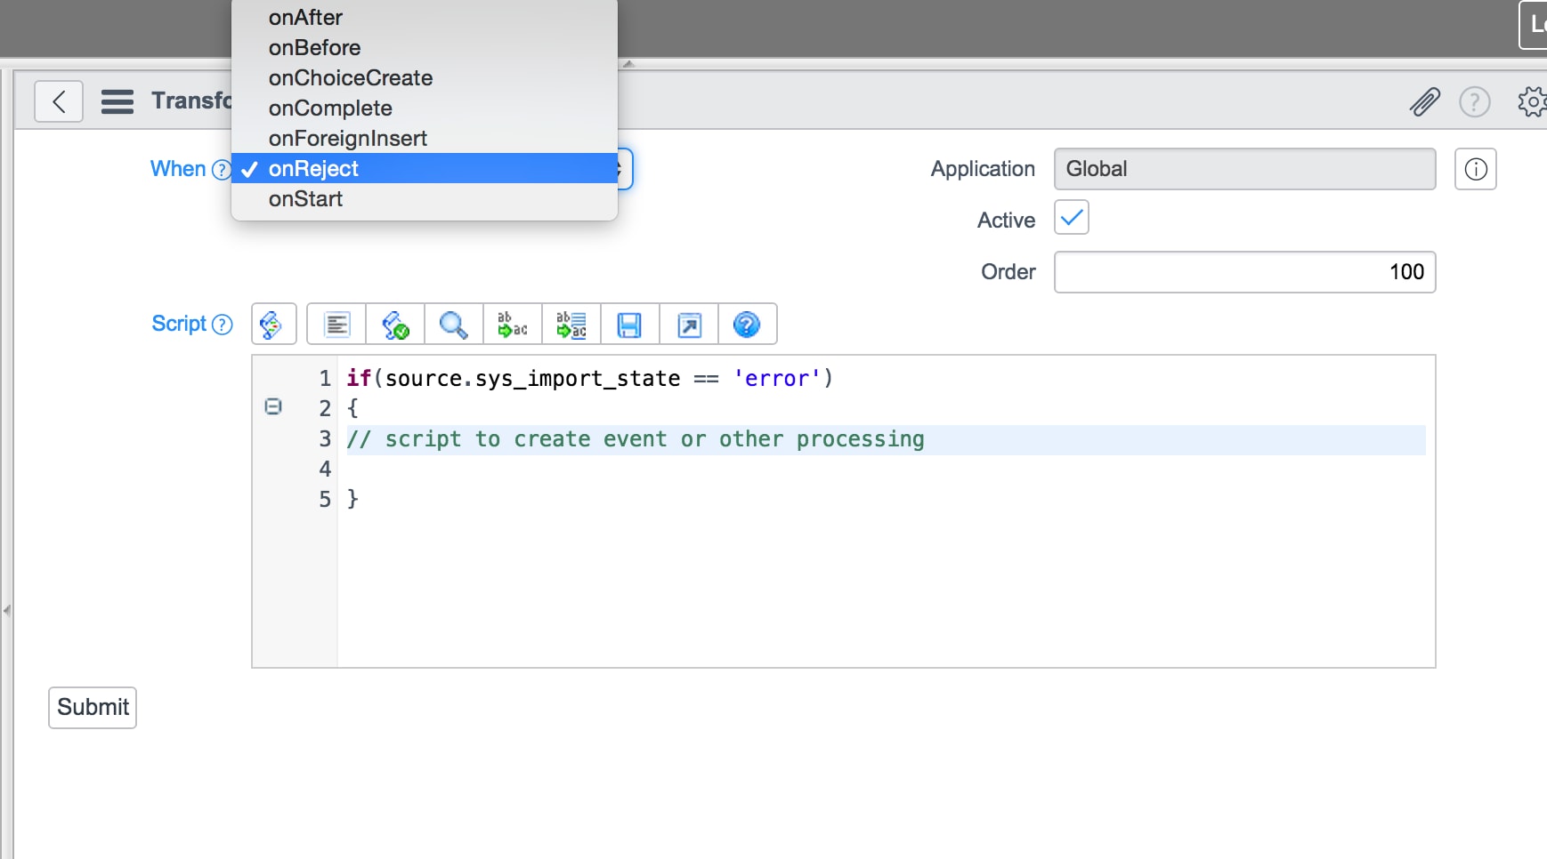
Task: Go back using the left arrow button
Action: tap(59, 101)
